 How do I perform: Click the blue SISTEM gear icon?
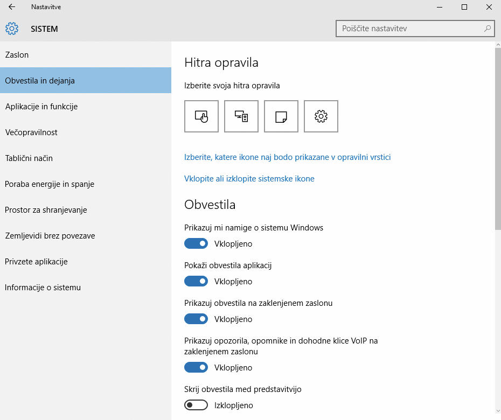point(12,29)
